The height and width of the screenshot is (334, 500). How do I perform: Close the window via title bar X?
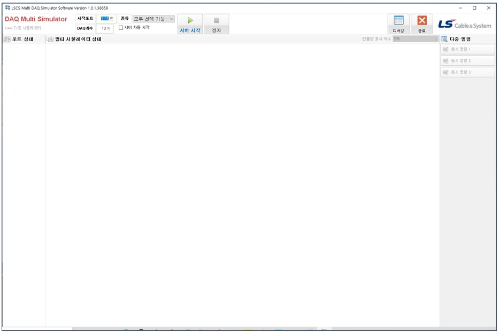pos(489,8)
